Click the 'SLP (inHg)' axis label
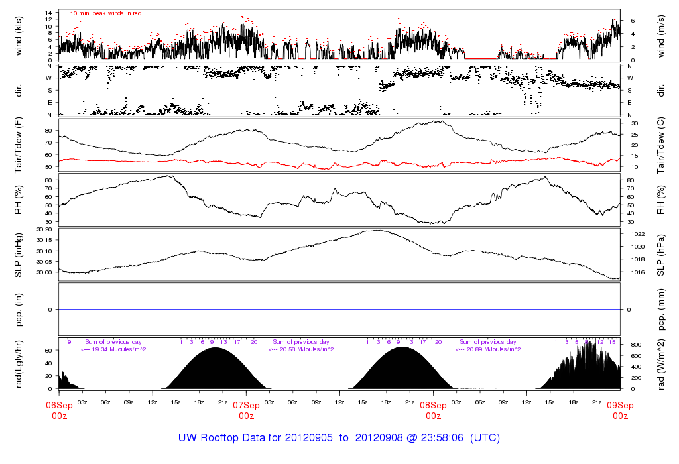 (19, 255)
